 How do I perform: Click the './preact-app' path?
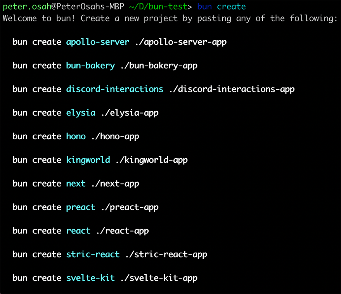click(x=130, y=208)
